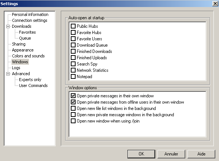Open Colors and sounds page

[x=28, y=56]
